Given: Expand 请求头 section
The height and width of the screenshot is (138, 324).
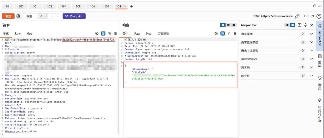Looking at the screenshot, I should [277, 67].
